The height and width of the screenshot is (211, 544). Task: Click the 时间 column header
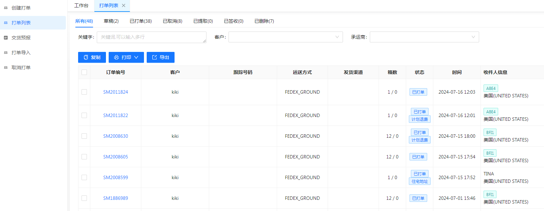click(x=457, y=72)
